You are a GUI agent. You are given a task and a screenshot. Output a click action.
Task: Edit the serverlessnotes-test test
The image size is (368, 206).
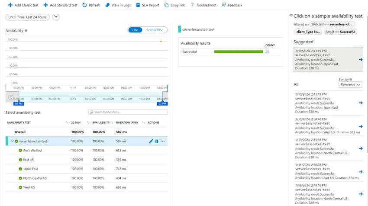coord(151,141)
